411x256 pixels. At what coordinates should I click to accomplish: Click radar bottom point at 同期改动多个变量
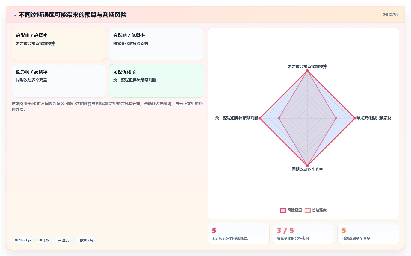coord(307,166)
